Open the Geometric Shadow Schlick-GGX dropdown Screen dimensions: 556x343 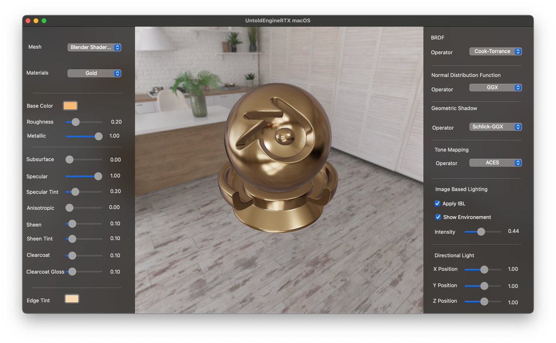pyautogui.click(x=495, y=127)
